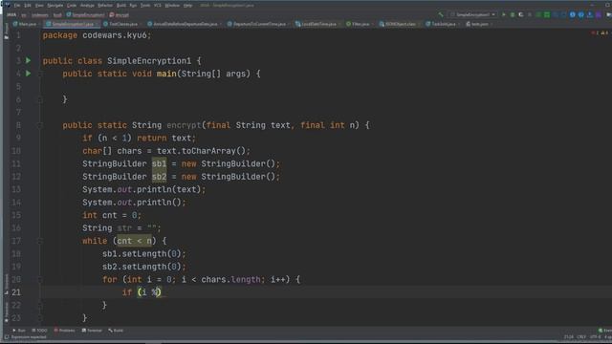This screenshot has width=612, height=344.
Task: Open the Tools menu
Action: (x=145, y=6)
